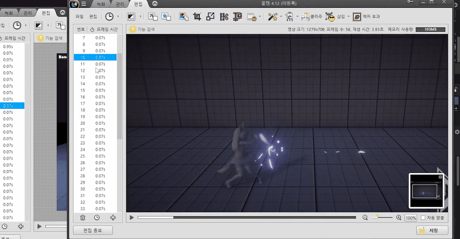Select frame 20 in the list

[x=95, y=123]
